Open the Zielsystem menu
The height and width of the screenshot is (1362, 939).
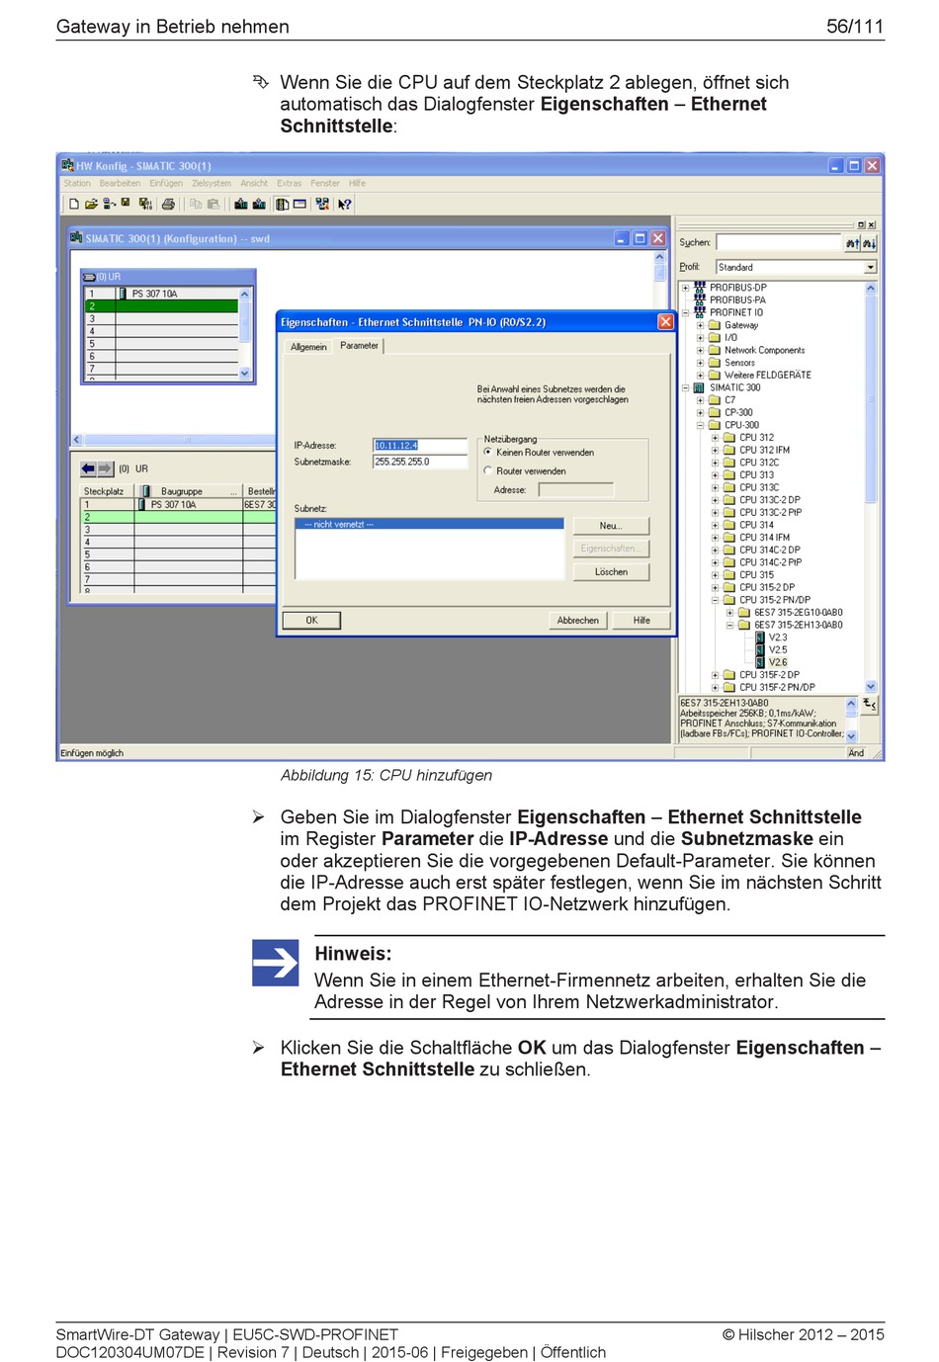212,183
